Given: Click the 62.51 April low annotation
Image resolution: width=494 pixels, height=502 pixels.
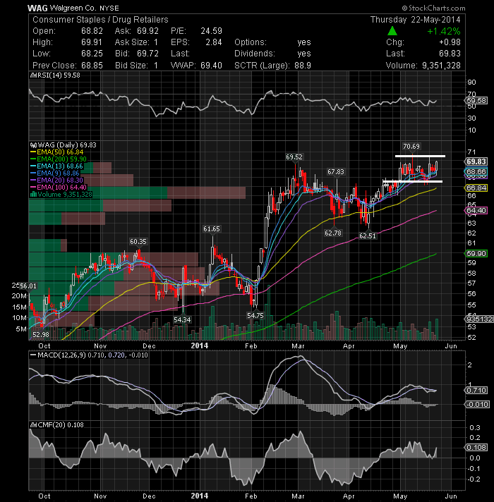Looking at the screenshot, I should [368, 236].
